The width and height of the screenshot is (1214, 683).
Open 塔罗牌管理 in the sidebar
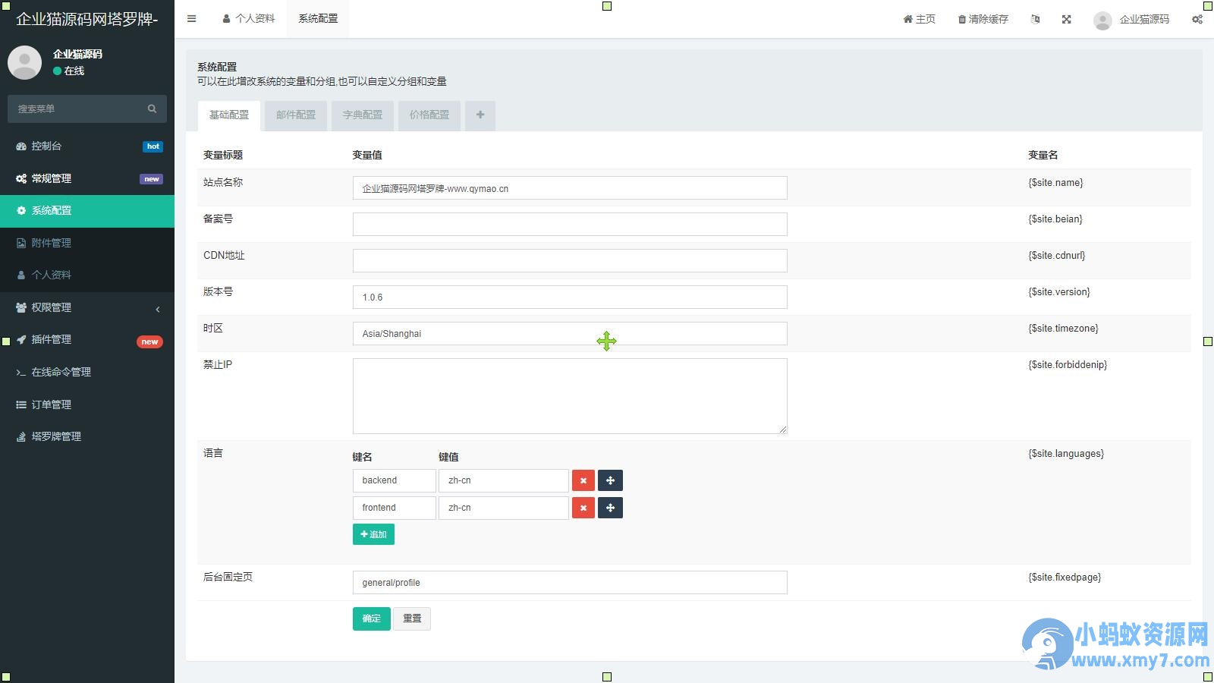pyautogui.click(x=87, y=436)
